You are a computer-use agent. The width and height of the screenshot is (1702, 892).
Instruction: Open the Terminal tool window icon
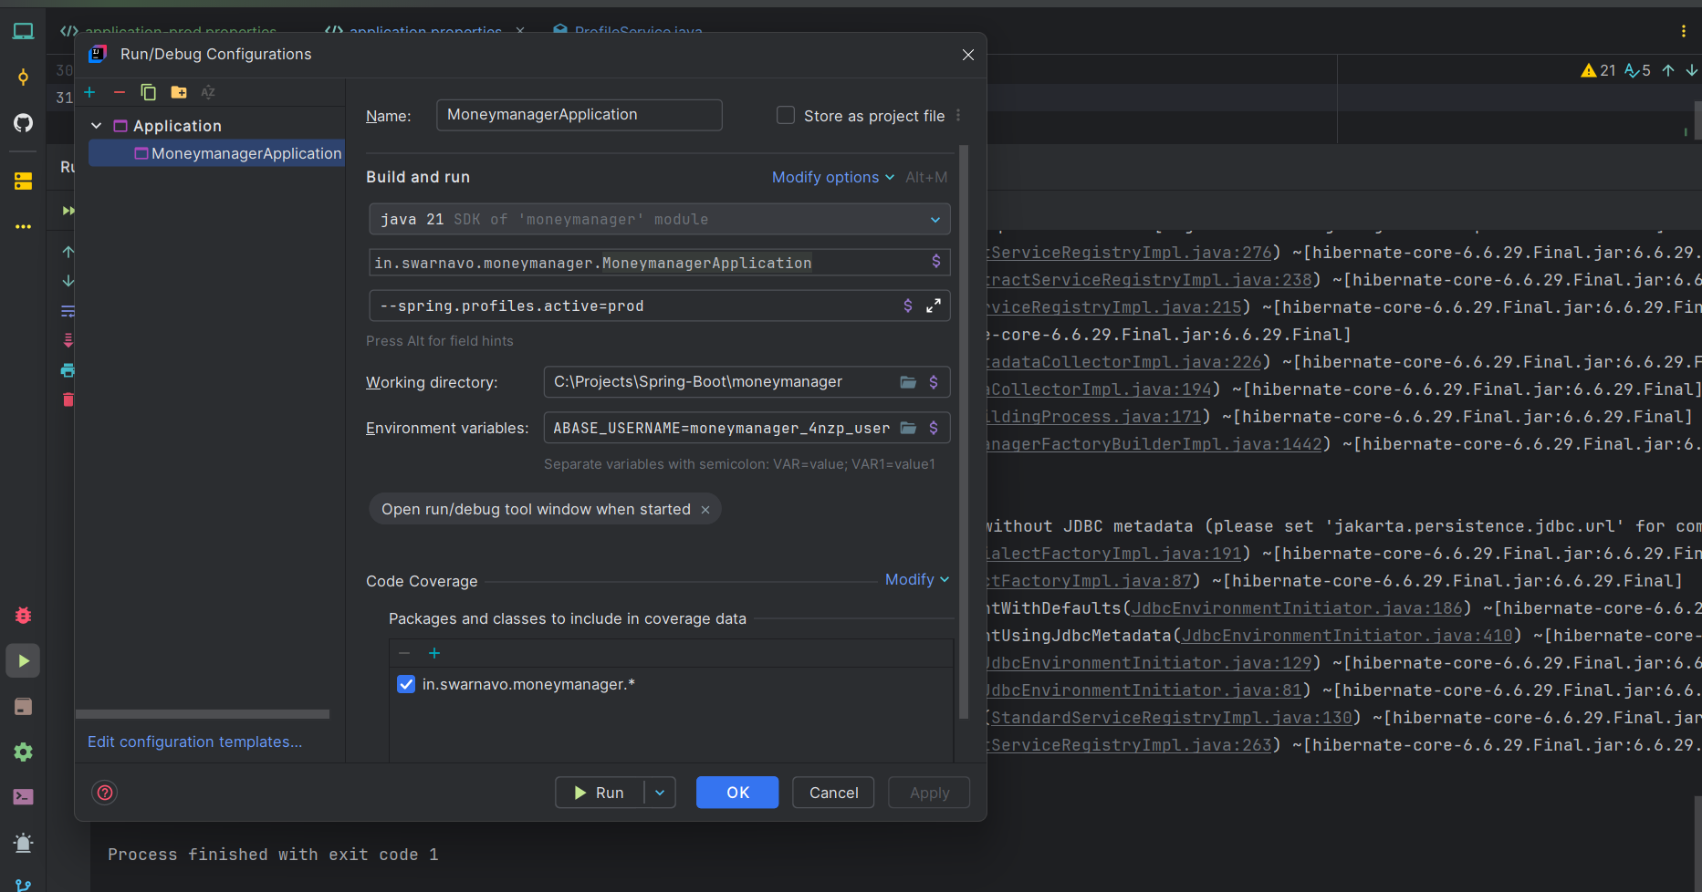point(23,797)
